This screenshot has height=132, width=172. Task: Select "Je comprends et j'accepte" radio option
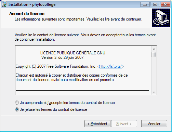point(17,103)
